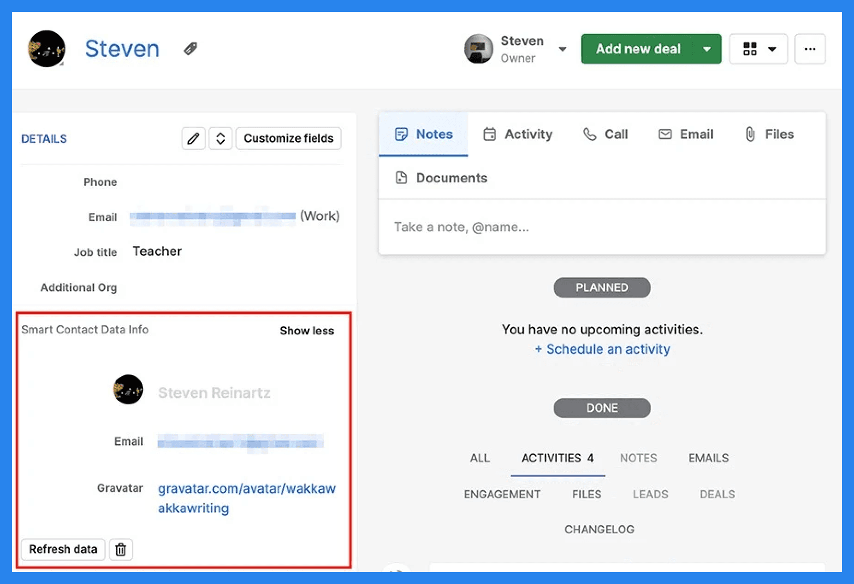Click the Smart Contact Data Info heading
Image resolution: width=854 pixels, height=584 pixels.
(85, 329)
